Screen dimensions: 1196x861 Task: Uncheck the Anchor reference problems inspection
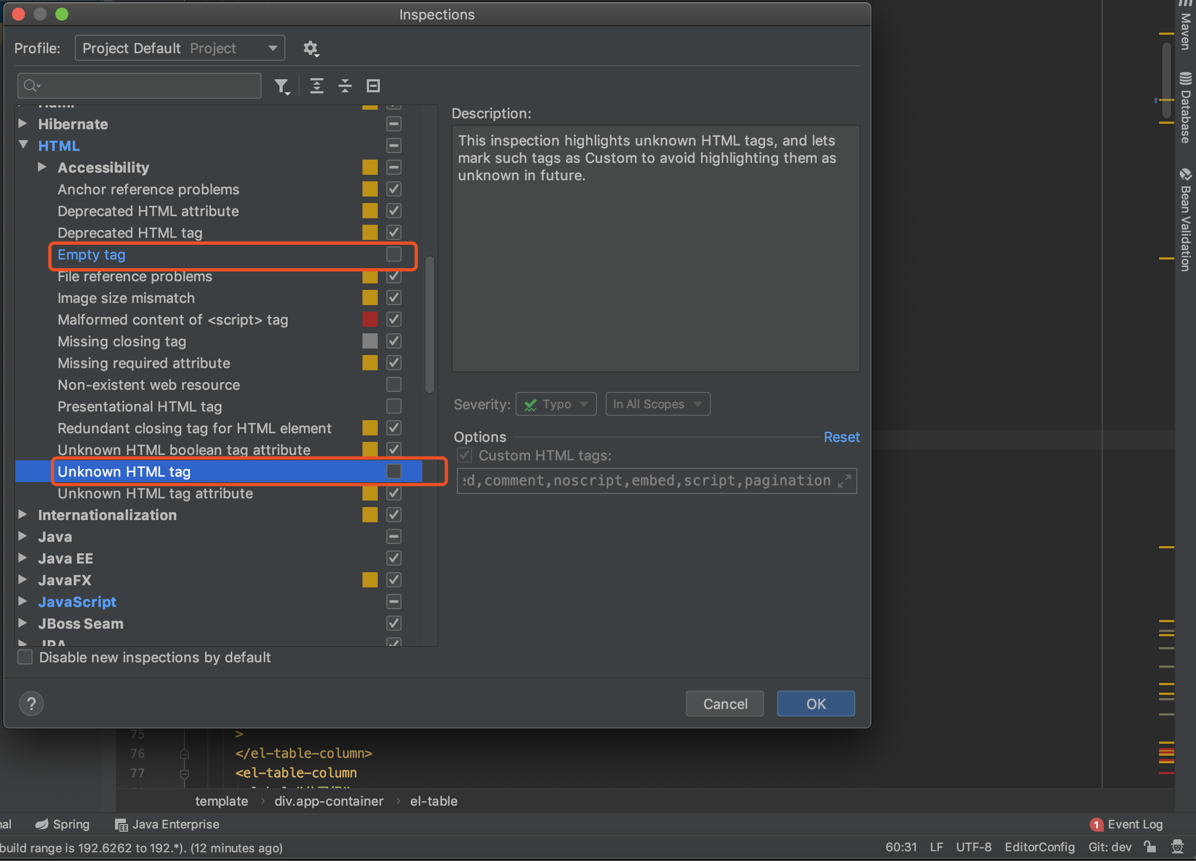coord(394,189)
